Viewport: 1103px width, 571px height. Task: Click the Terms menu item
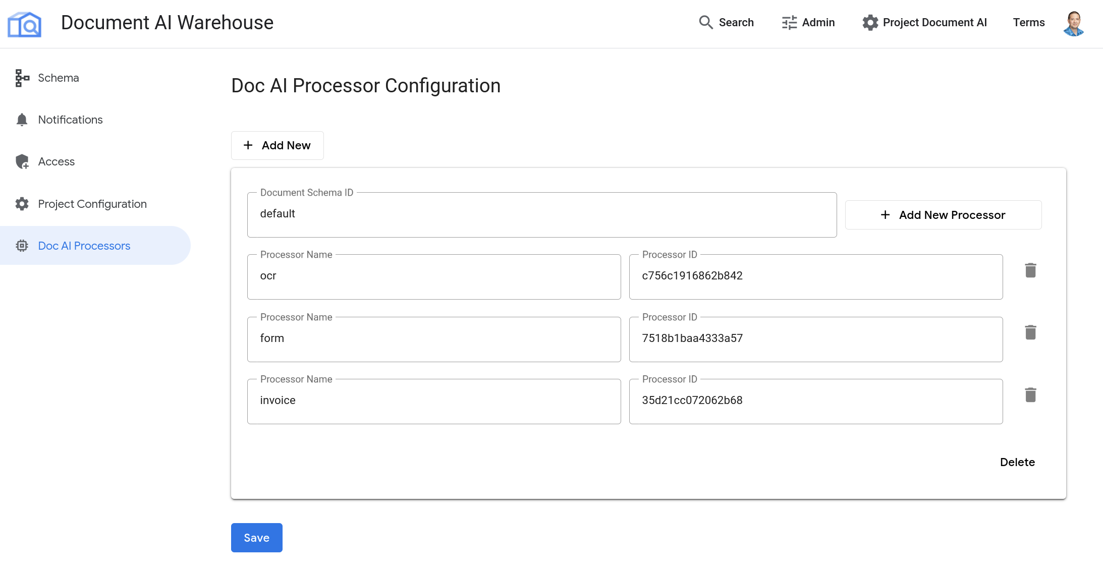coord(1029,22)
